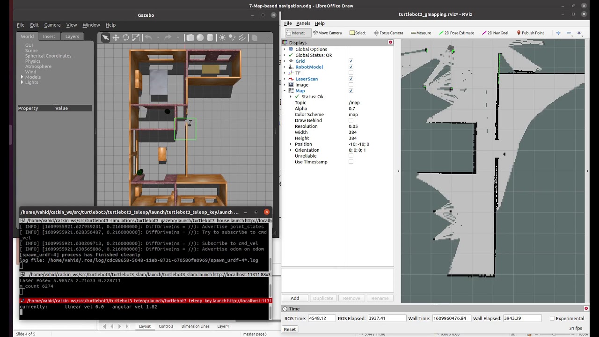The height and width of the screenshot is (337, 599).
Task: Expand the Global Options tree item
Action: click(285, 49)
